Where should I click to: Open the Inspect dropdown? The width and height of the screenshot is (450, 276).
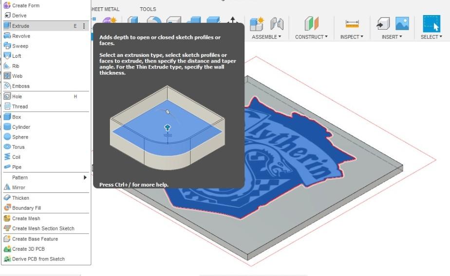pos(352,37)
